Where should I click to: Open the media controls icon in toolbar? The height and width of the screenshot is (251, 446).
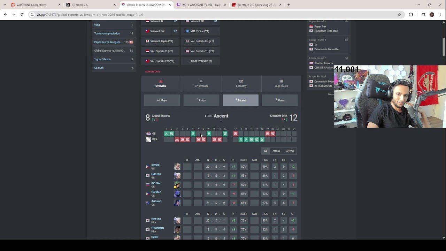tap(423, 15)
